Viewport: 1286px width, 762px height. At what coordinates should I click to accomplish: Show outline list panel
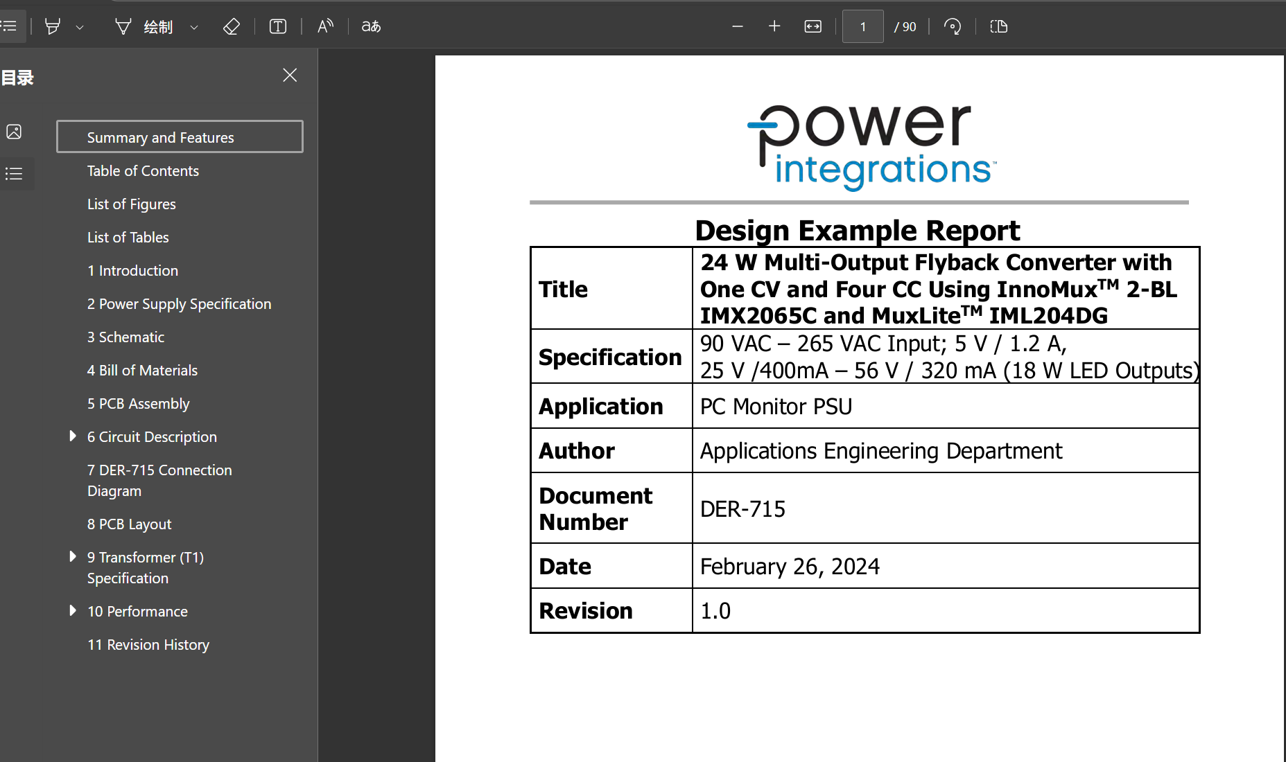(x=14, y=173)
